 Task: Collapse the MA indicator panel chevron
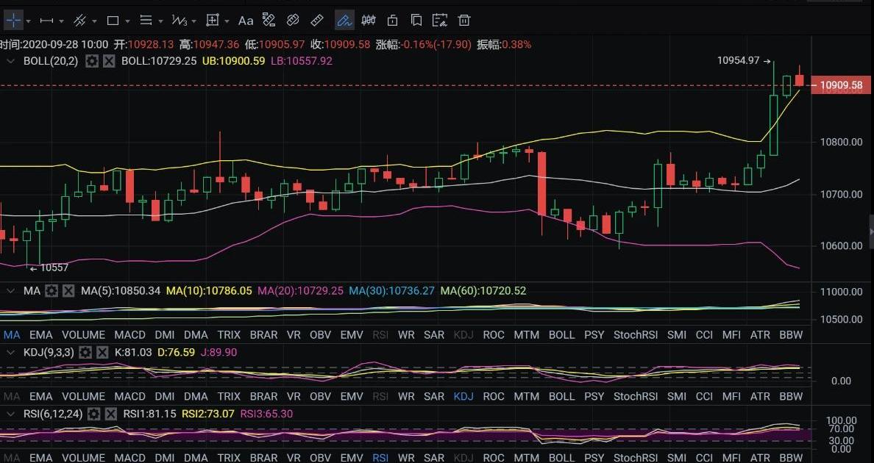click(x=10, y=291)
